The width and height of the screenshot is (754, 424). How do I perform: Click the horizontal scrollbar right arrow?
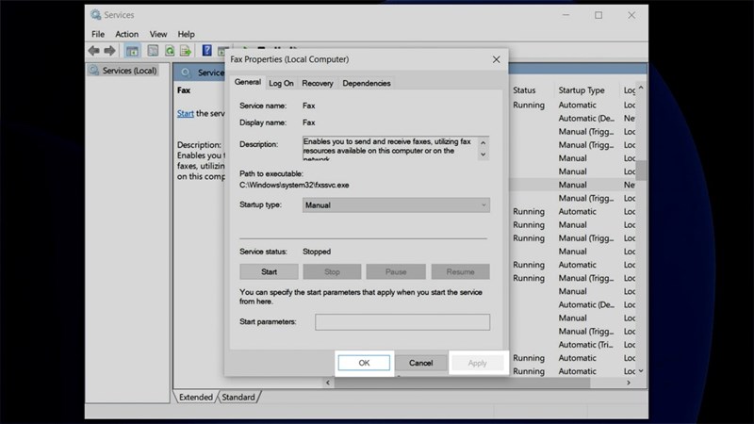click(629, 383)
